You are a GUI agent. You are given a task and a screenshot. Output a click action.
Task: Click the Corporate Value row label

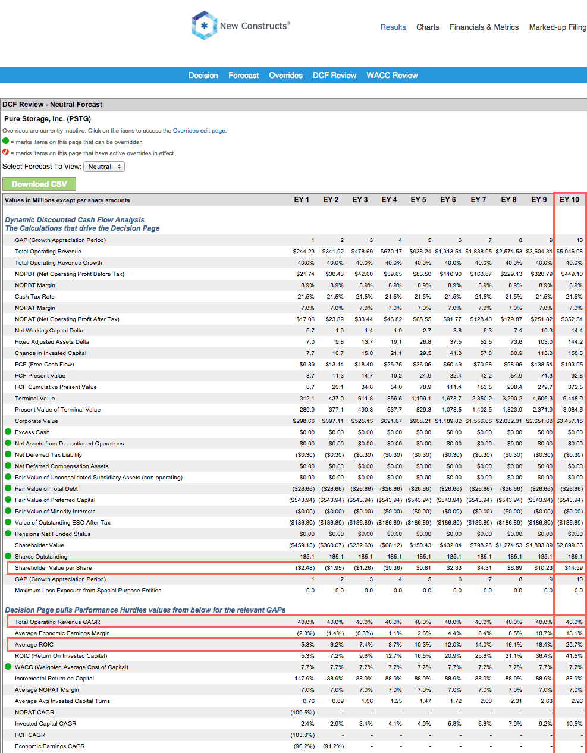click(36, 421)
